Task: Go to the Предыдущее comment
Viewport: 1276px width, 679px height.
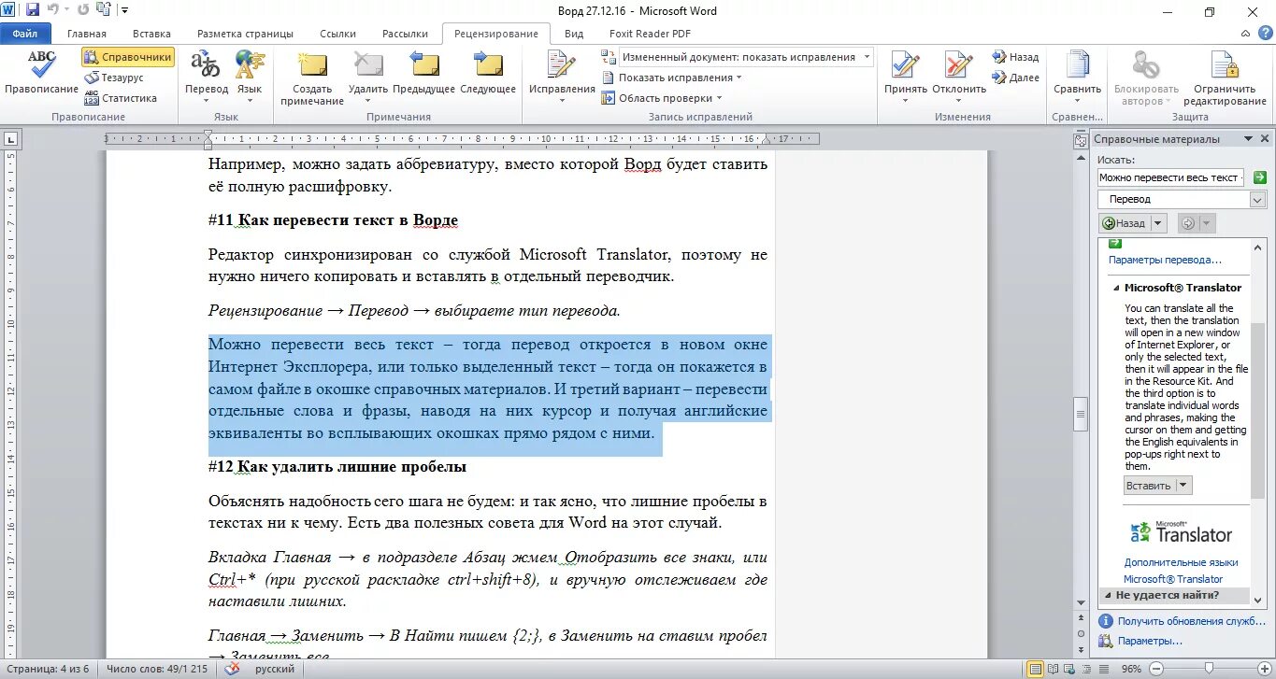Action: (x=423, y=73)
